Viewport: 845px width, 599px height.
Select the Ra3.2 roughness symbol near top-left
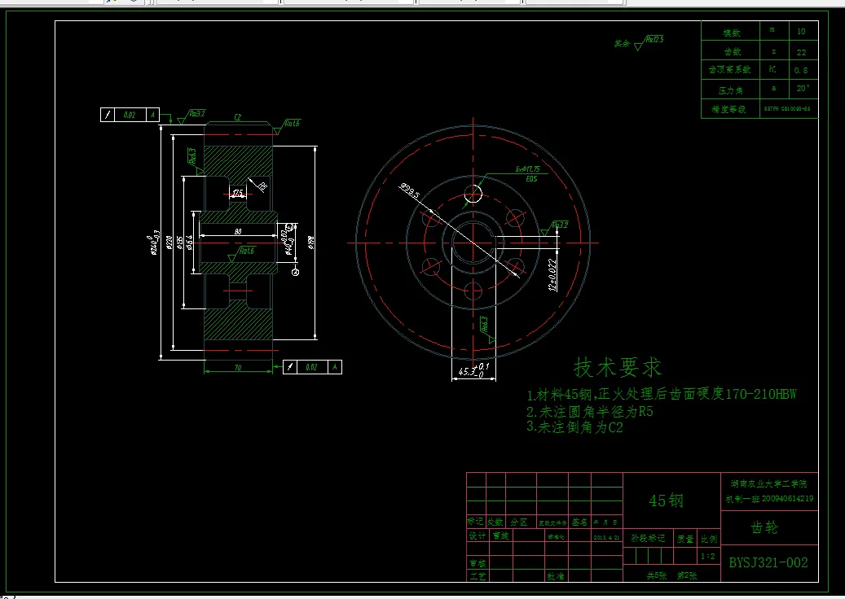pyautogui.click(x=191, y=117)
